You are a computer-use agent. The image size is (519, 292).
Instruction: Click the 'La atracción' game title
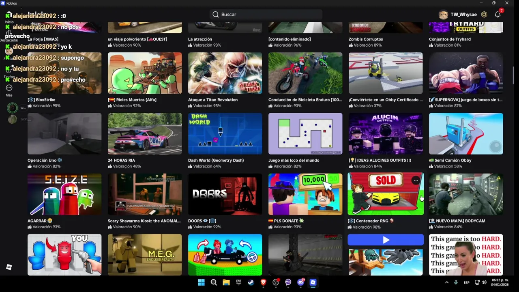click(x=200, y=39)
